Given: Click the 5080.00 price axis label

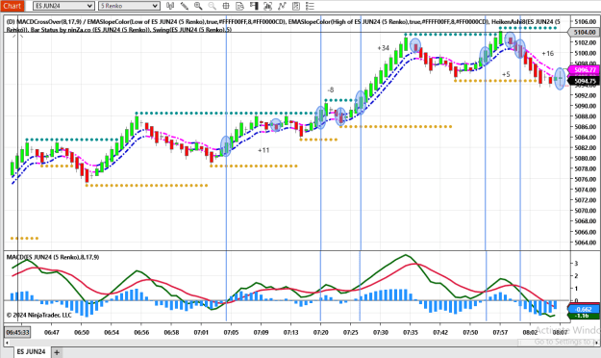Looking at the screenshot, I should tap(586, 158).
